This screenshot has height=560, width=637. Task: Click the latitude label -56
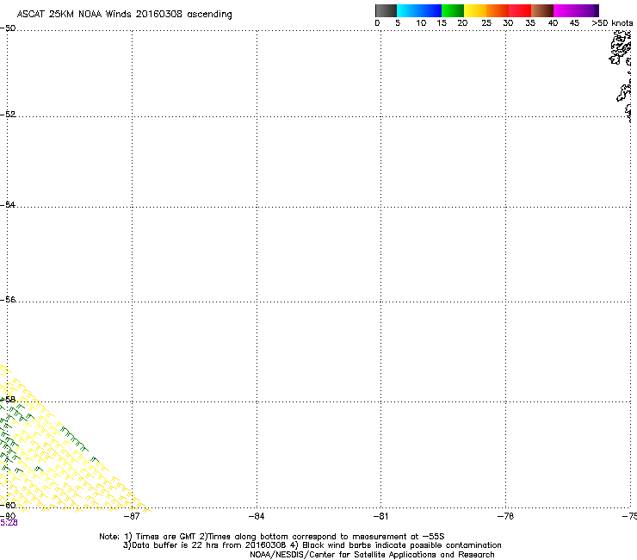tap(8, 300)
